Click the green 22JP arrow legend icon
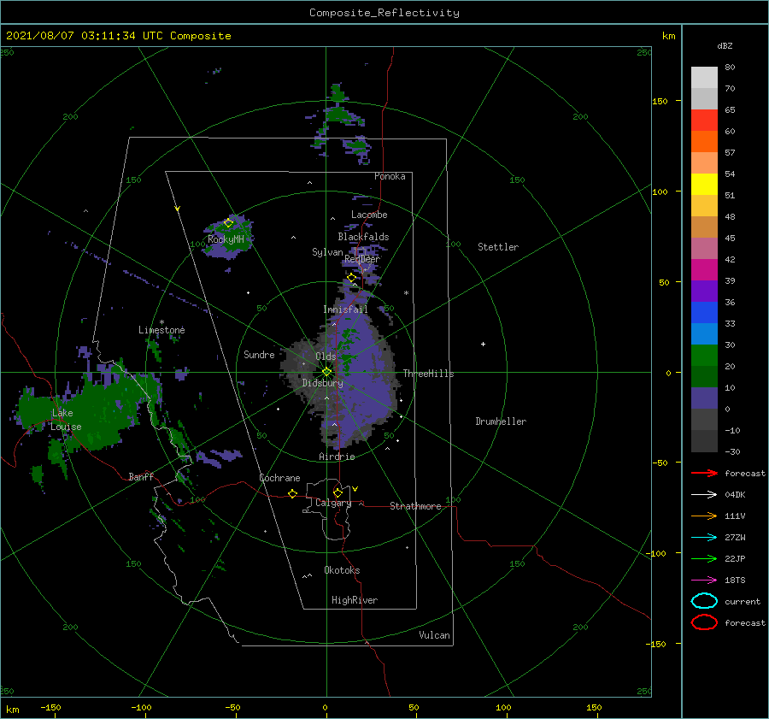This screenshot has height=719, width=769. coord(704,558)
